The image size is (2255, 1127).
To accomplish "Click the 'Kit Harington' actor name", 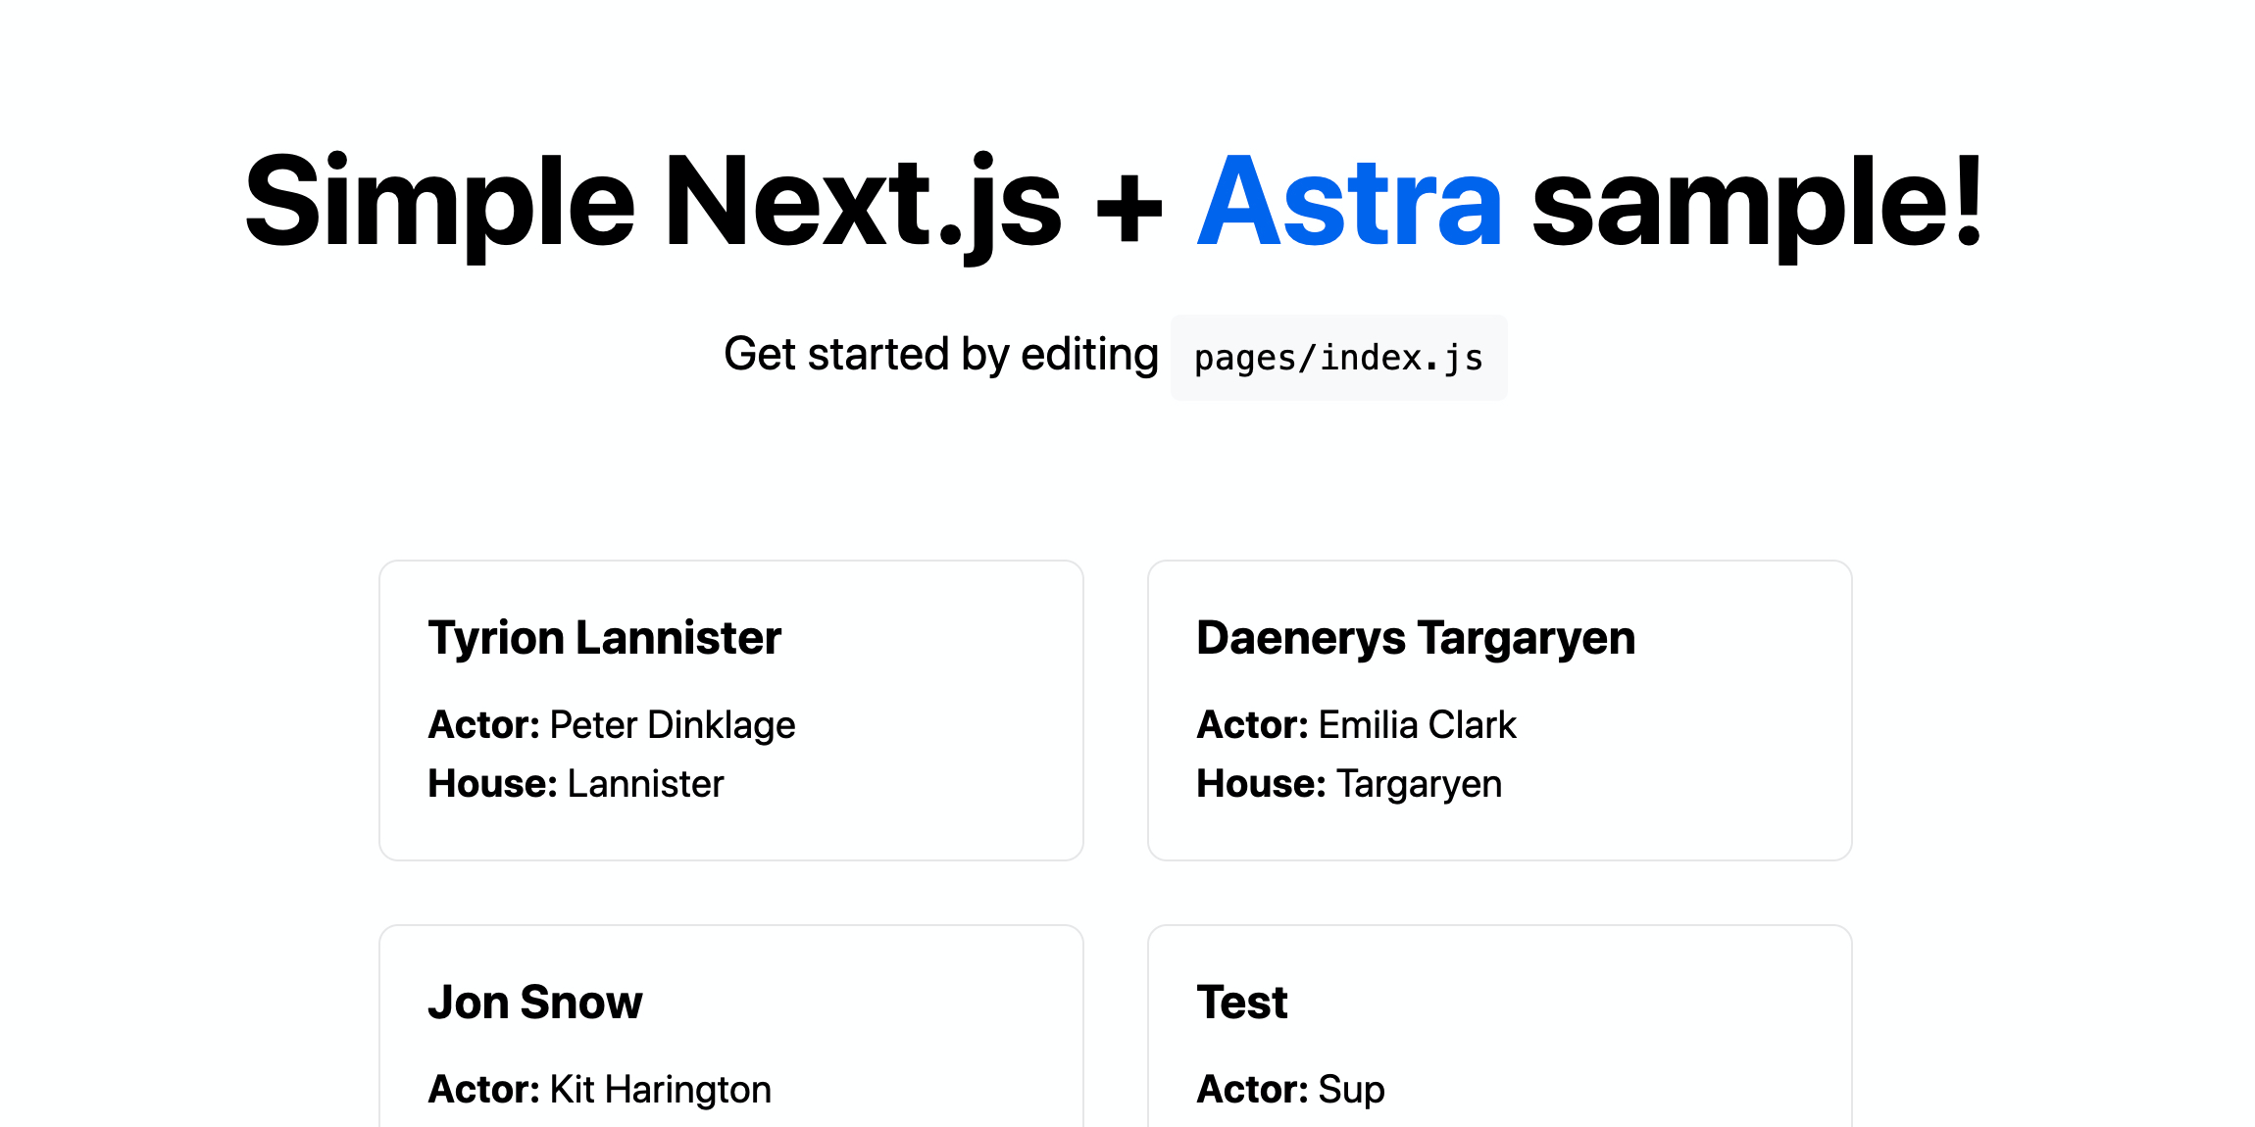I will tap(660, 1090).
